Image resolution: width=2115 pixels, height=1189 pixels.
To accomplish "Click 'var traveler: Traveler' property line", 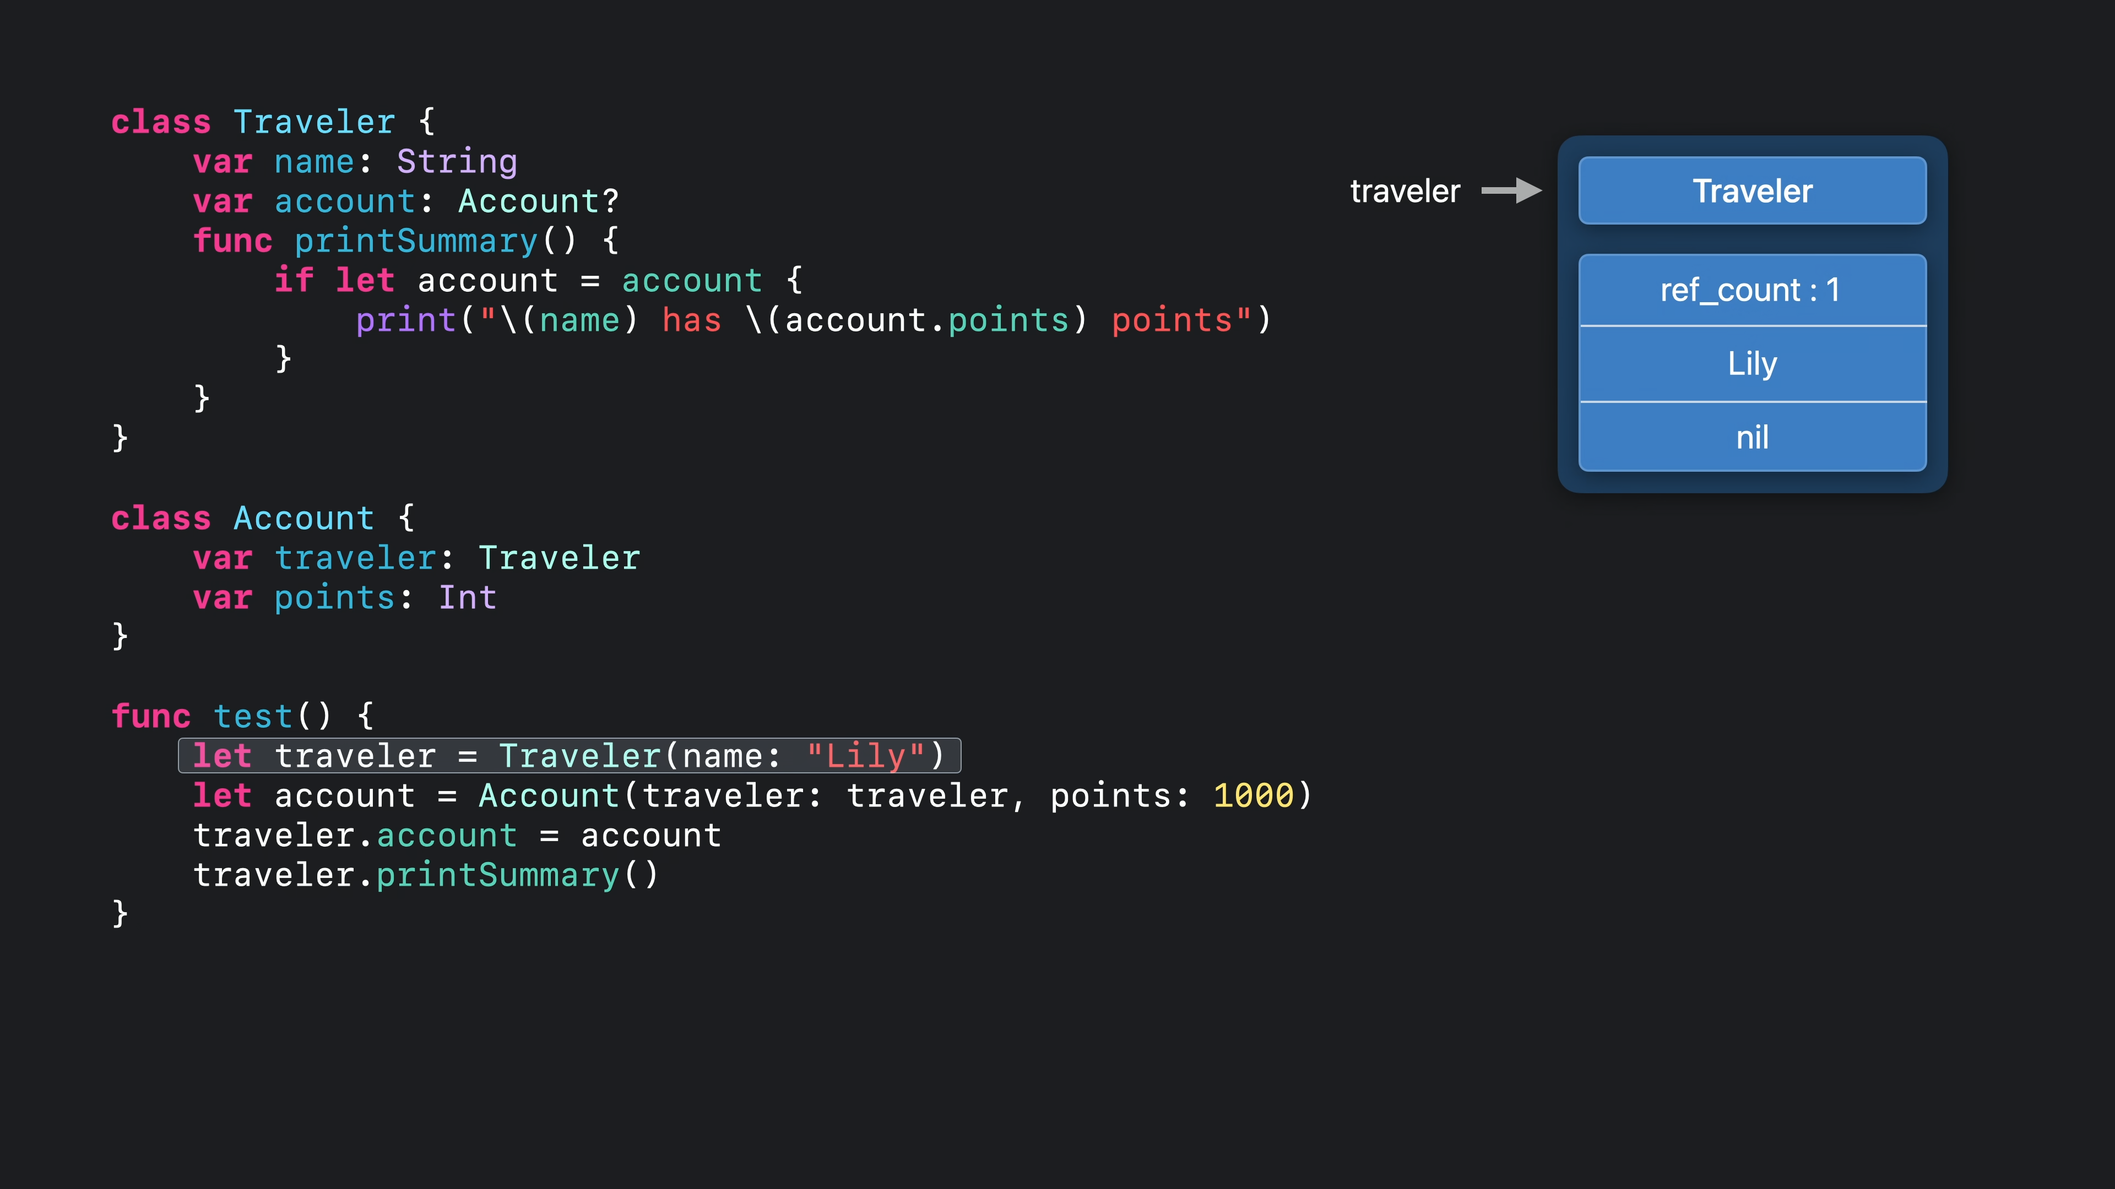I will 415,558.
